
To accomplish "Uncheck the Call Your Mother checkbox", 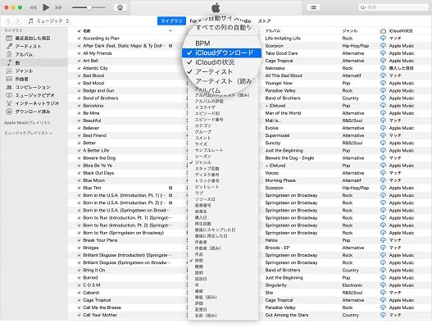I will (79, 315).
